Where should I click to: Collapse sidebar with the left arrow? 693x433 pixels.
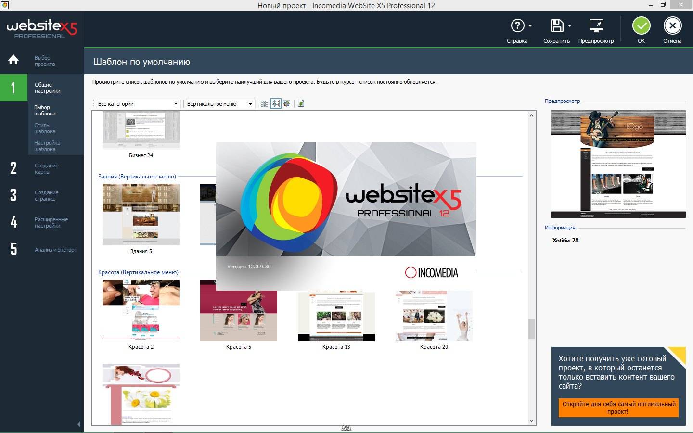(79, 424)
